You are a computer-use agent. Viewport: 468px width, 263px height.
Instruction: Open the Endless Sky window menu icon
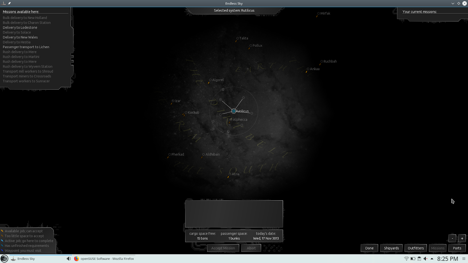coord(4,4)
